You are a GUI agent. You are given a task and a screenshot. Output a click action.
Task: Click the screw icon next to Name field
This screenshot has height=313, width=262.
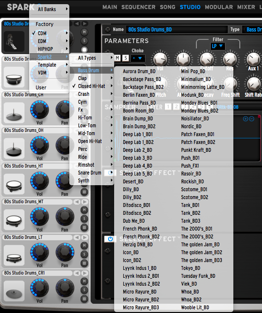108,29
